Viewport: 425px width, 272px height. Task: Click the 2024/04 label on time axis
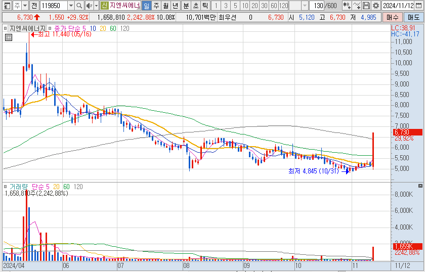point(14,265)
